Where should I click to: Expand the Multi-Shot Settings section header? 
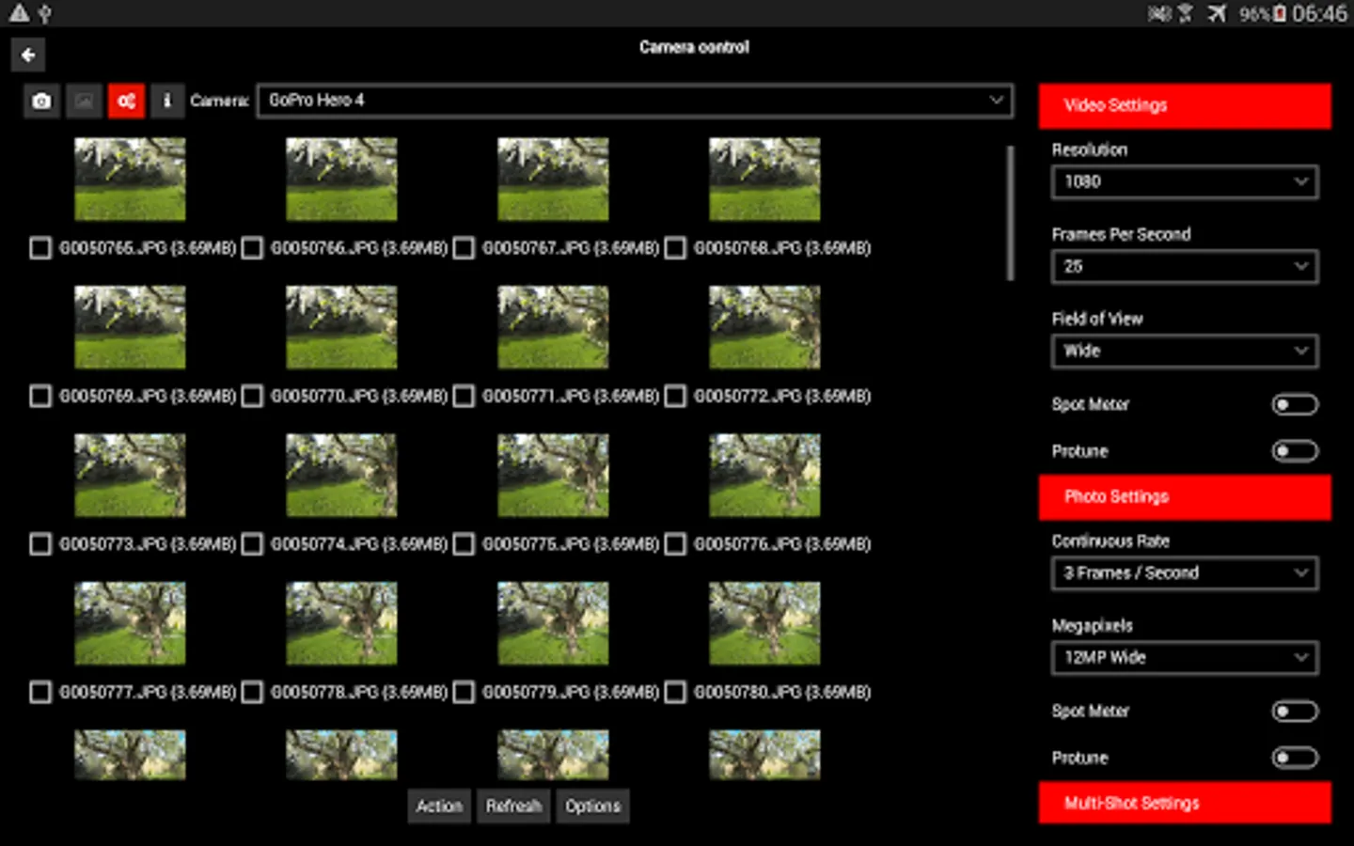(1185, 803)
